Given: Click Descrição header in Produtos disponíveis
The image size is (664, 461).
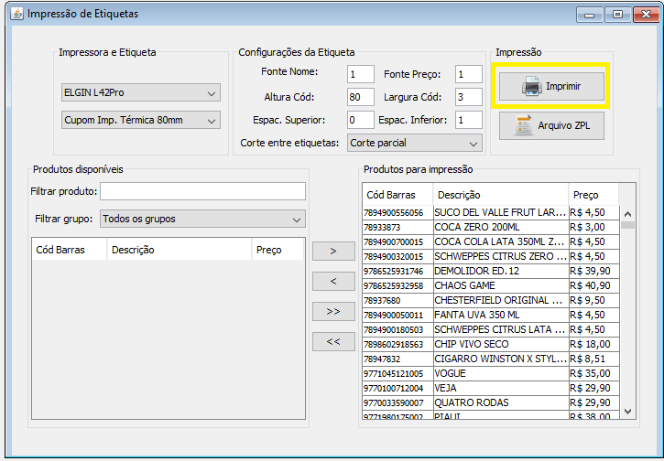Looking at the screenshot, I should 180,250.
